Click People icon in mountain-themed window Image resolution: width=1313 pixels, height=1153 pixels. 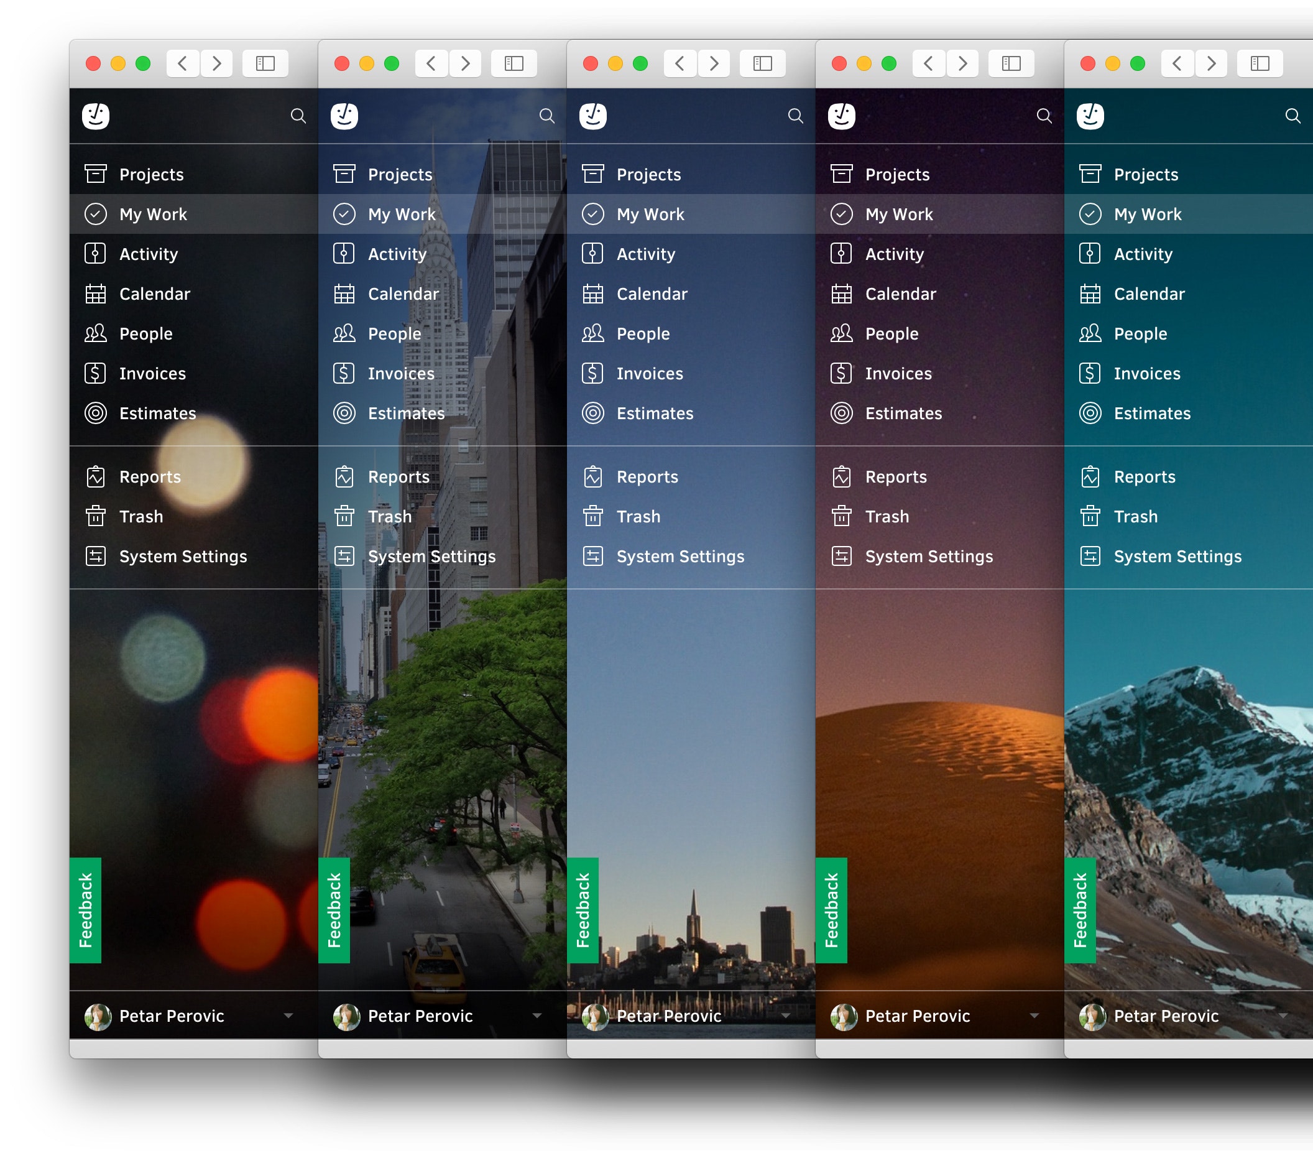tap(1090, 333)
